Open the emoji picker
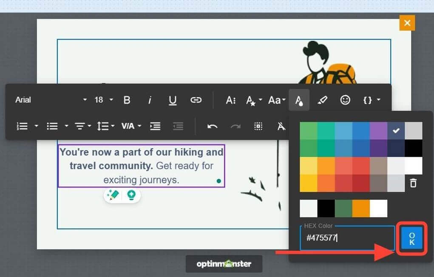 [345, 100]
